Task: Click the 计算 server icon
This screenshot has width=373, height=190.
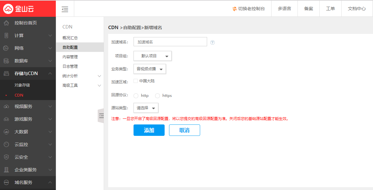Action: tap(6, 35)
